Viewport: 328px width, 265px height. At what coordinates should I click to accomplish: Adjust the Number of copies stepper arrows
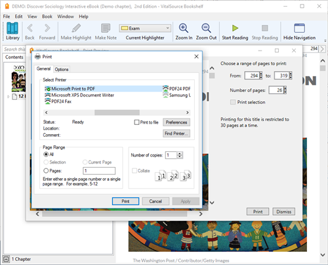[180, 155]
